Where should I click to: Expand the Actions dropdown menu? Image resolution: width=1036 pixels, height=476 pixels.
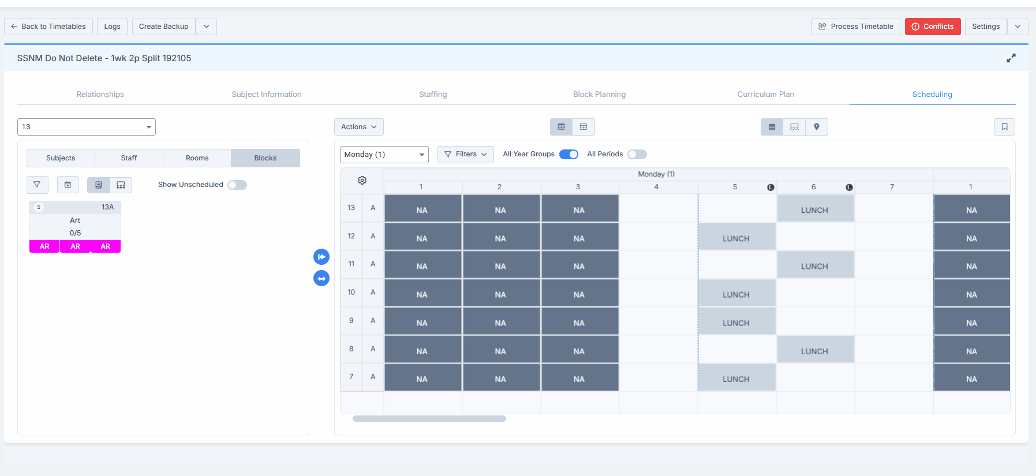358,127
